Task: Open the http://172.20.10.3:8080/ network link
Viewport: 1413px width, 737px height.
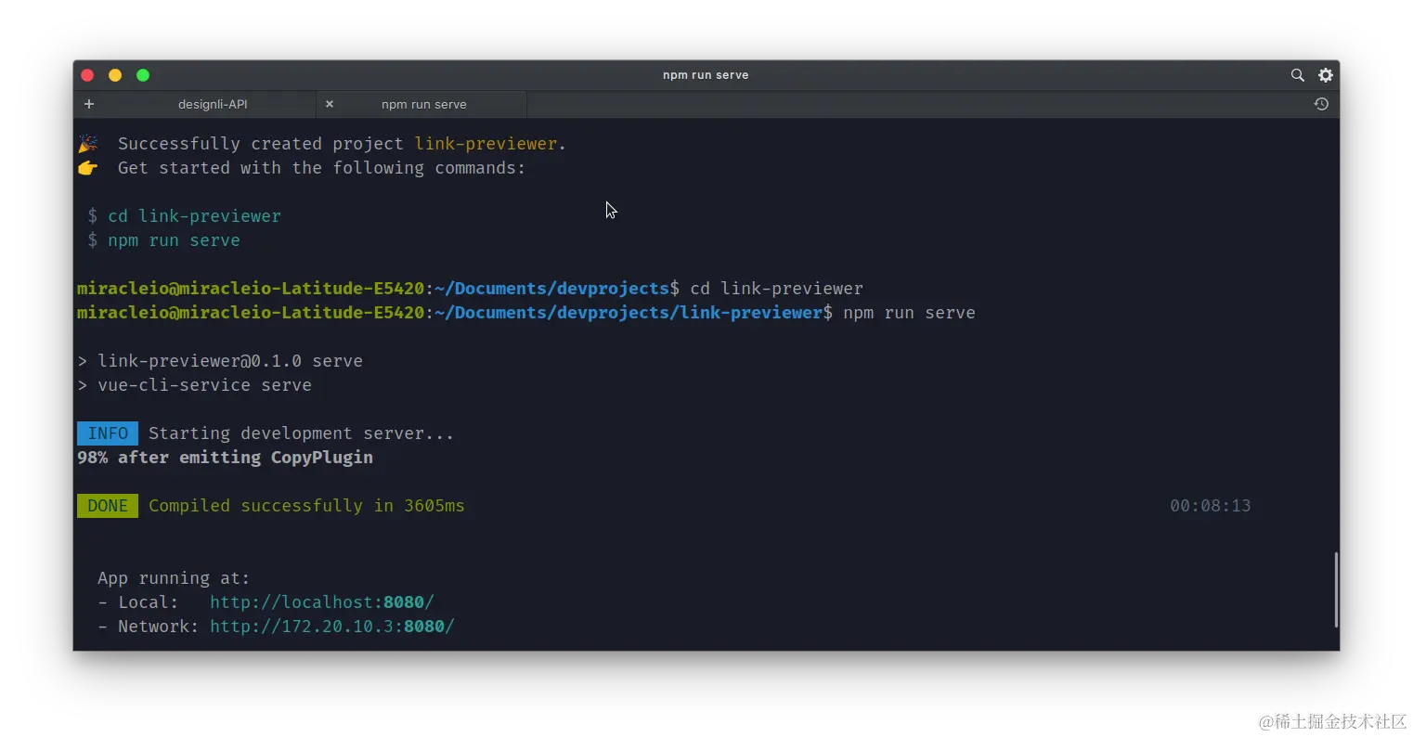Action: [331, 626]
